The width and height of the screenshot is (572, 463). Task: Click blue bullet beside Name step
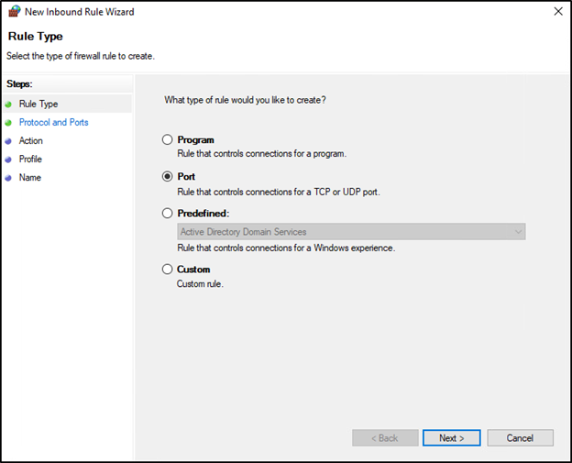click(9, 178)
